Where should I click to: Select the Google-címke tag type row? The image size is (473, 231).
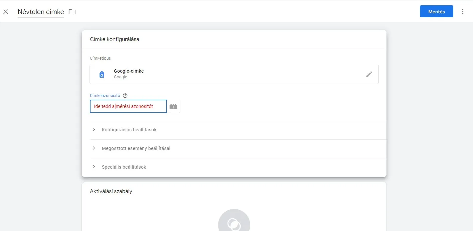click(234, 74)
